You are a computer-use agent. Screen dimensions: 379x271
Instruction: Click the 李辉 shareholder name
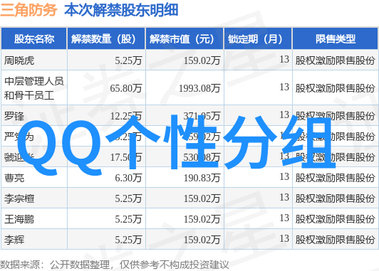pyautogui.click(x=14, y=240)
